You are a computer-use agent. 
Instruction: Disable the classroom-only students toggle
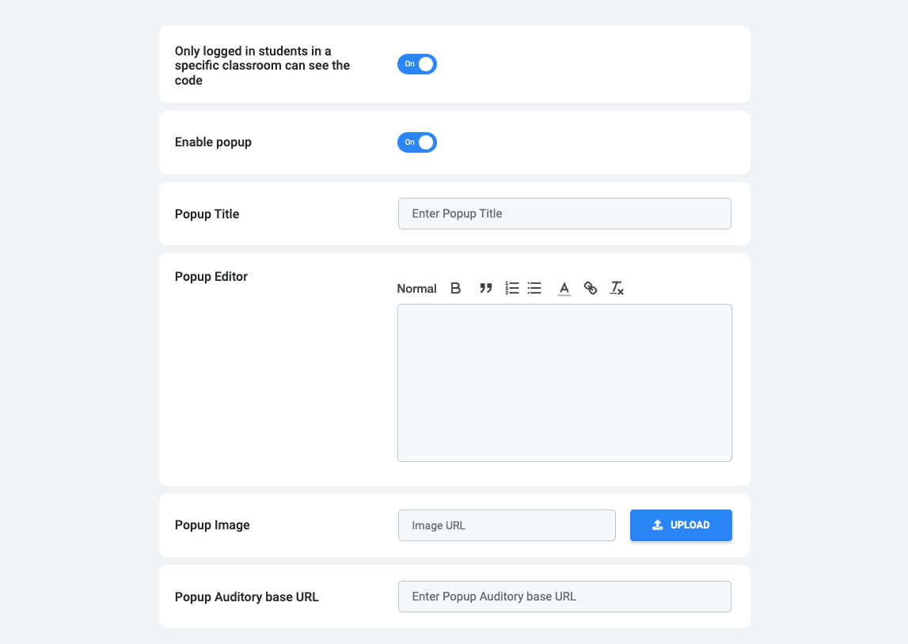pos(417,64)
